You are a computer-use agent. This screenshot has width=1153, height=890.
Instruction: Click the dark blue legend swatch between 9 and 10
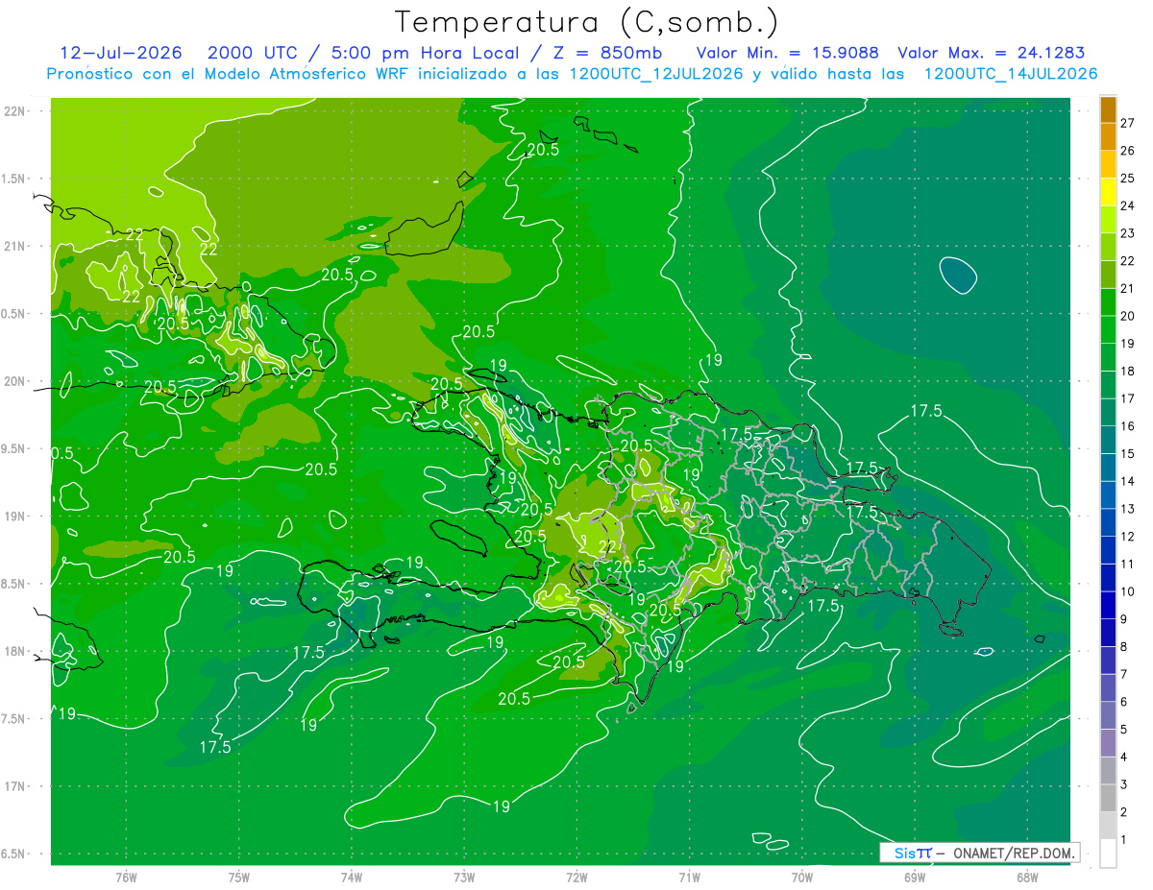click(x=1108, y=606)
